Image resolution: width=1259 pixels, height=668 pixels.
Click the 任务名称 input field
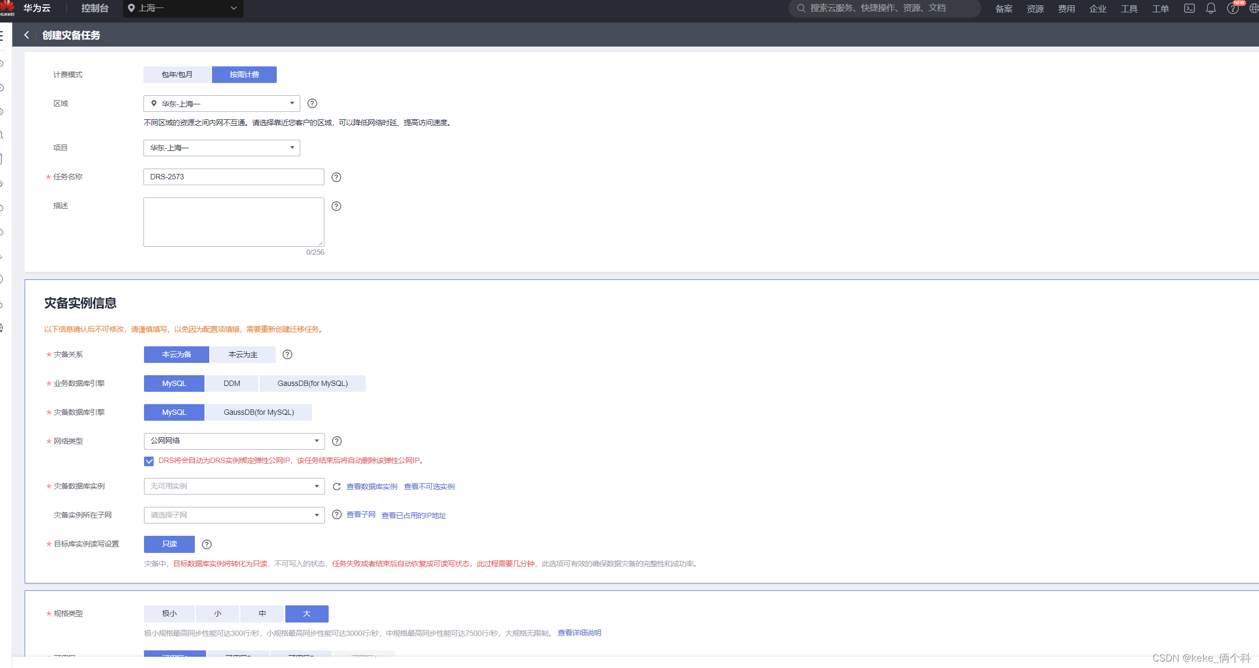(x=234, y=177)
